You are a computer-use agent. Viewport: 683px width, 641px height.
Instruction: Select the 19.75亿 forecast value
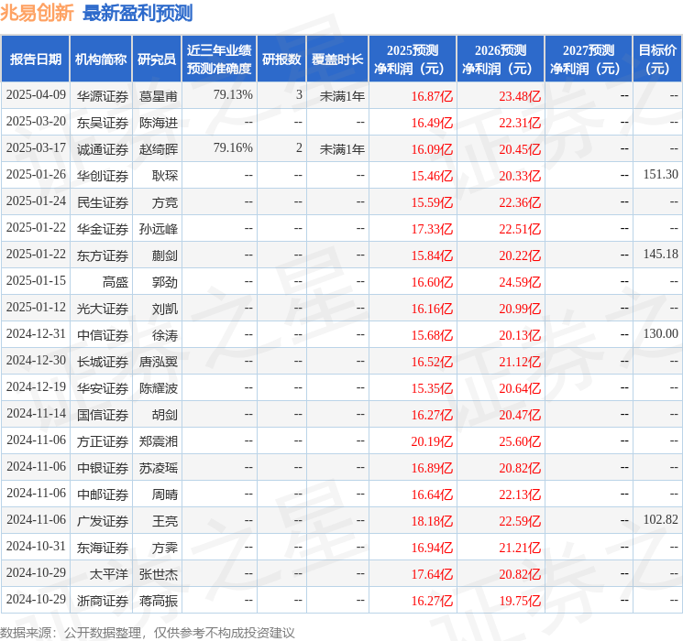point(520,601)
